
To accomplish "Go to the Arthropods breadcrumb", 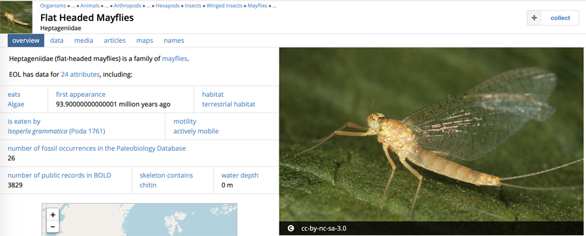I will click(128, 6).
